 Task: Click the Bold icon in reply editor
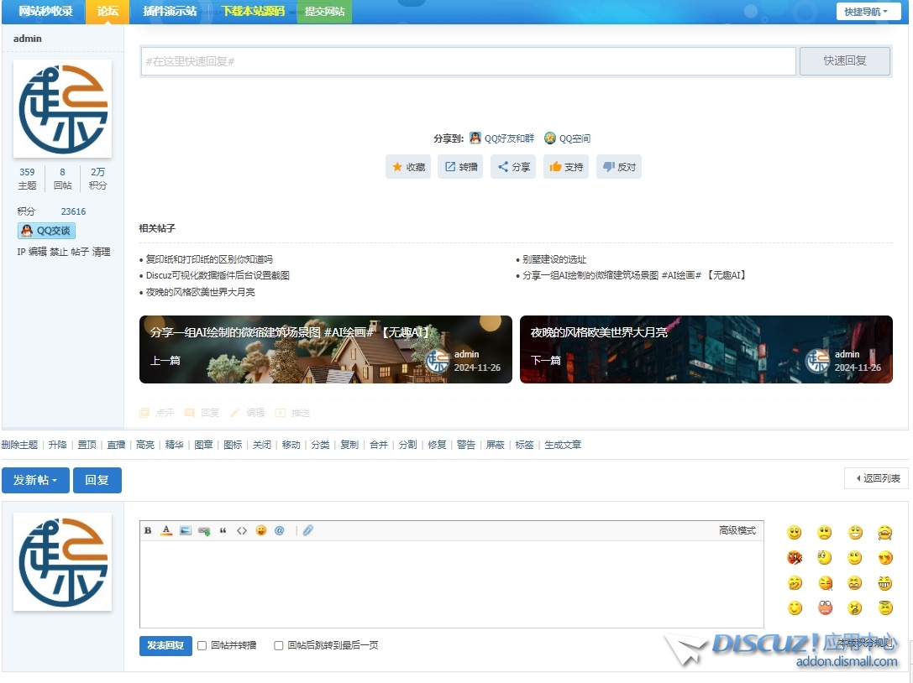[x=148, y=530]
